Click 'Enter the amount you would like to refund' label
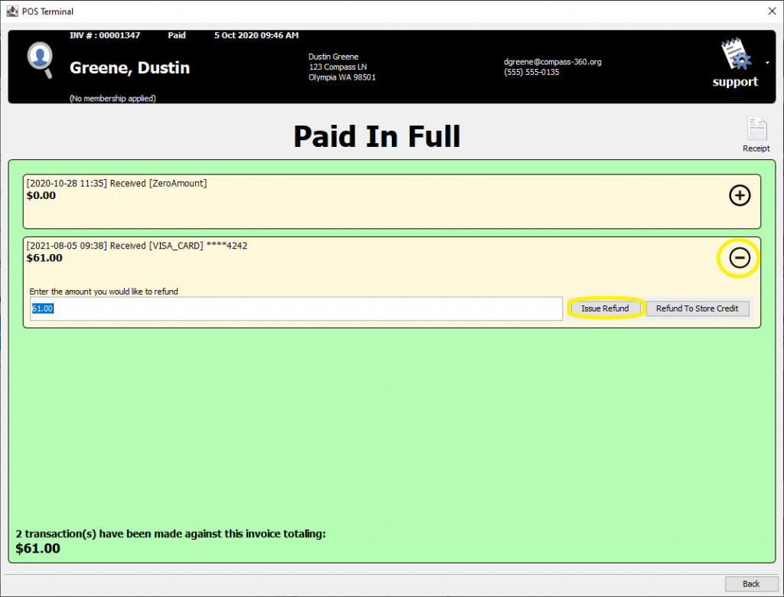The image size is (784, 597). point(103,292)
